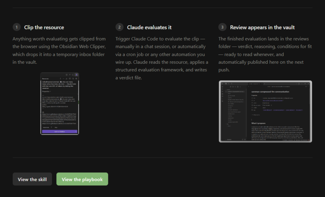The height and width of the screenshot is (197, 325).
Task: Open the Obsidian Web Clipper screenshot thumbnail
Action: (x=59, y=103)
